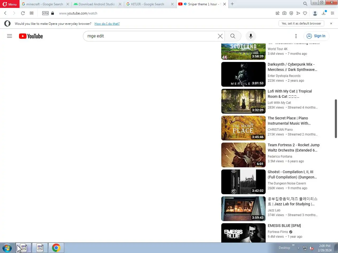Open the Opera profile icon
Screen dimensions: 338x253
[x=315, y=13]
